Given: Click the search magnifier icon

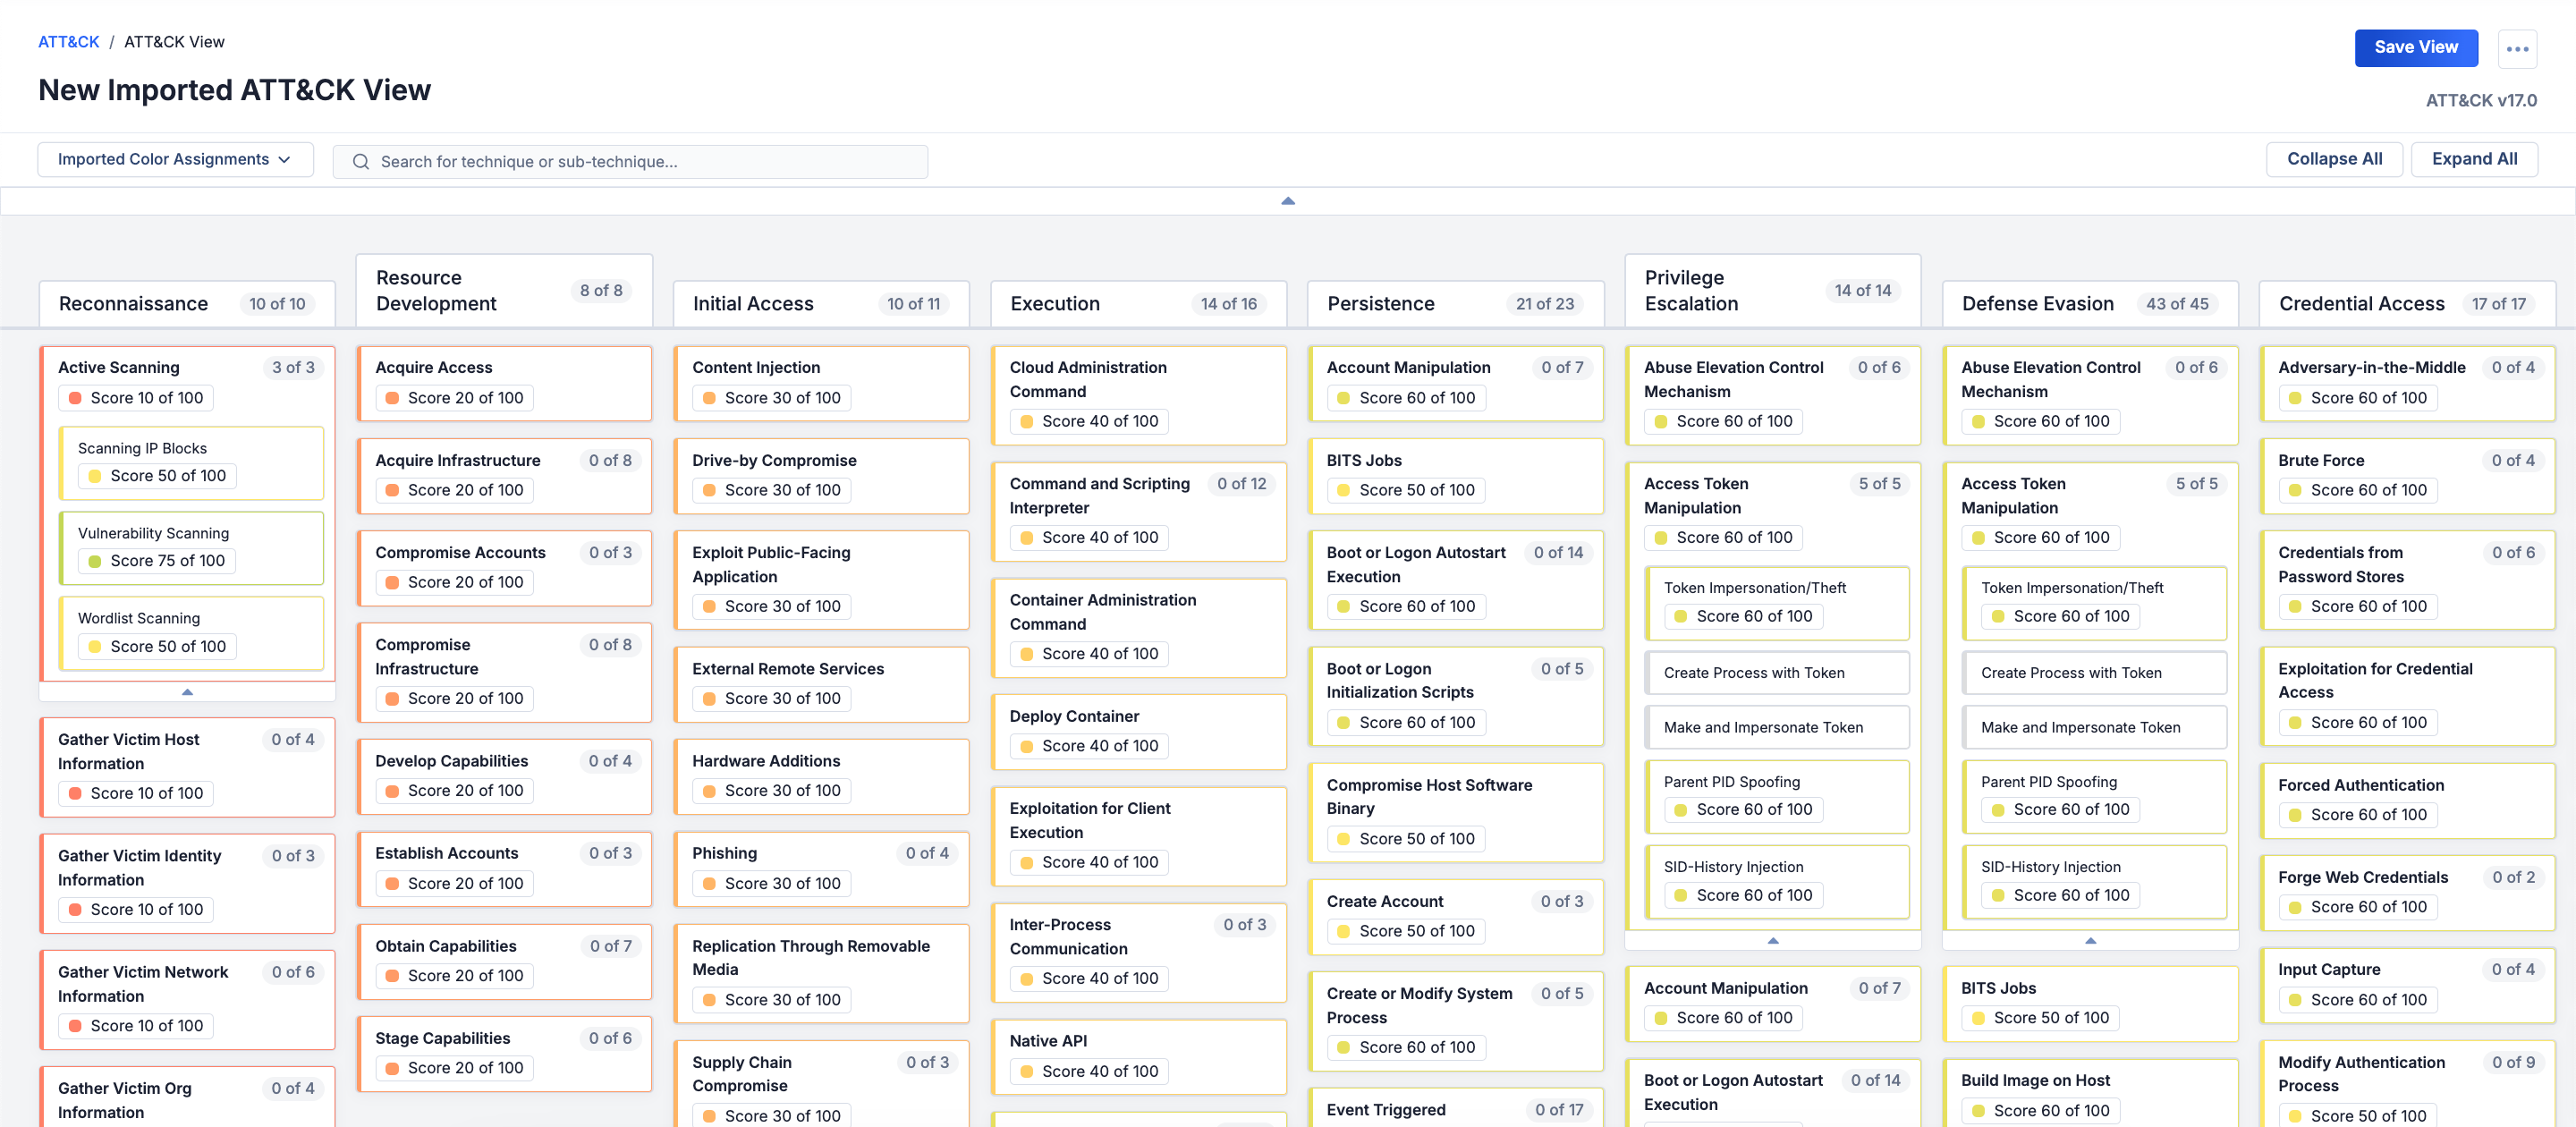Looking at the screenshot, I should tap(361, 162).
